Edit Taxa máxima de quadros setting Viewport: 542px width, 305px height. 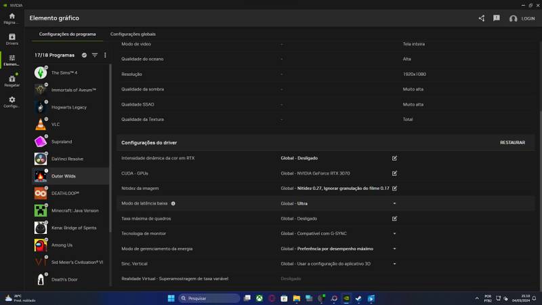point(394,218)
